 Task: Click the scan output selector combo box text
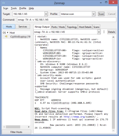click(x=66, y=32)
